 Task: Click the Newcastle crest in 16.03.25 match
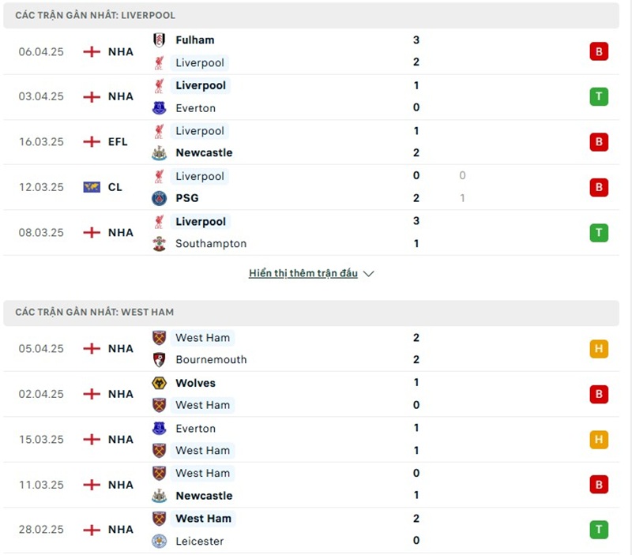tap(160, 153)
